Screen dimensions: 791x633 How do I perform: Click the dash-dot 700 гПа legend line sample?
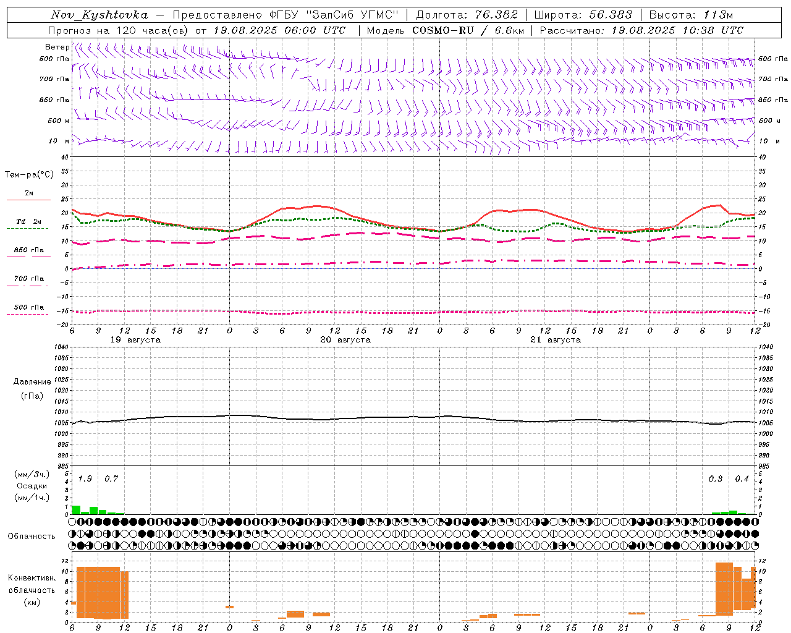point(27,286)
